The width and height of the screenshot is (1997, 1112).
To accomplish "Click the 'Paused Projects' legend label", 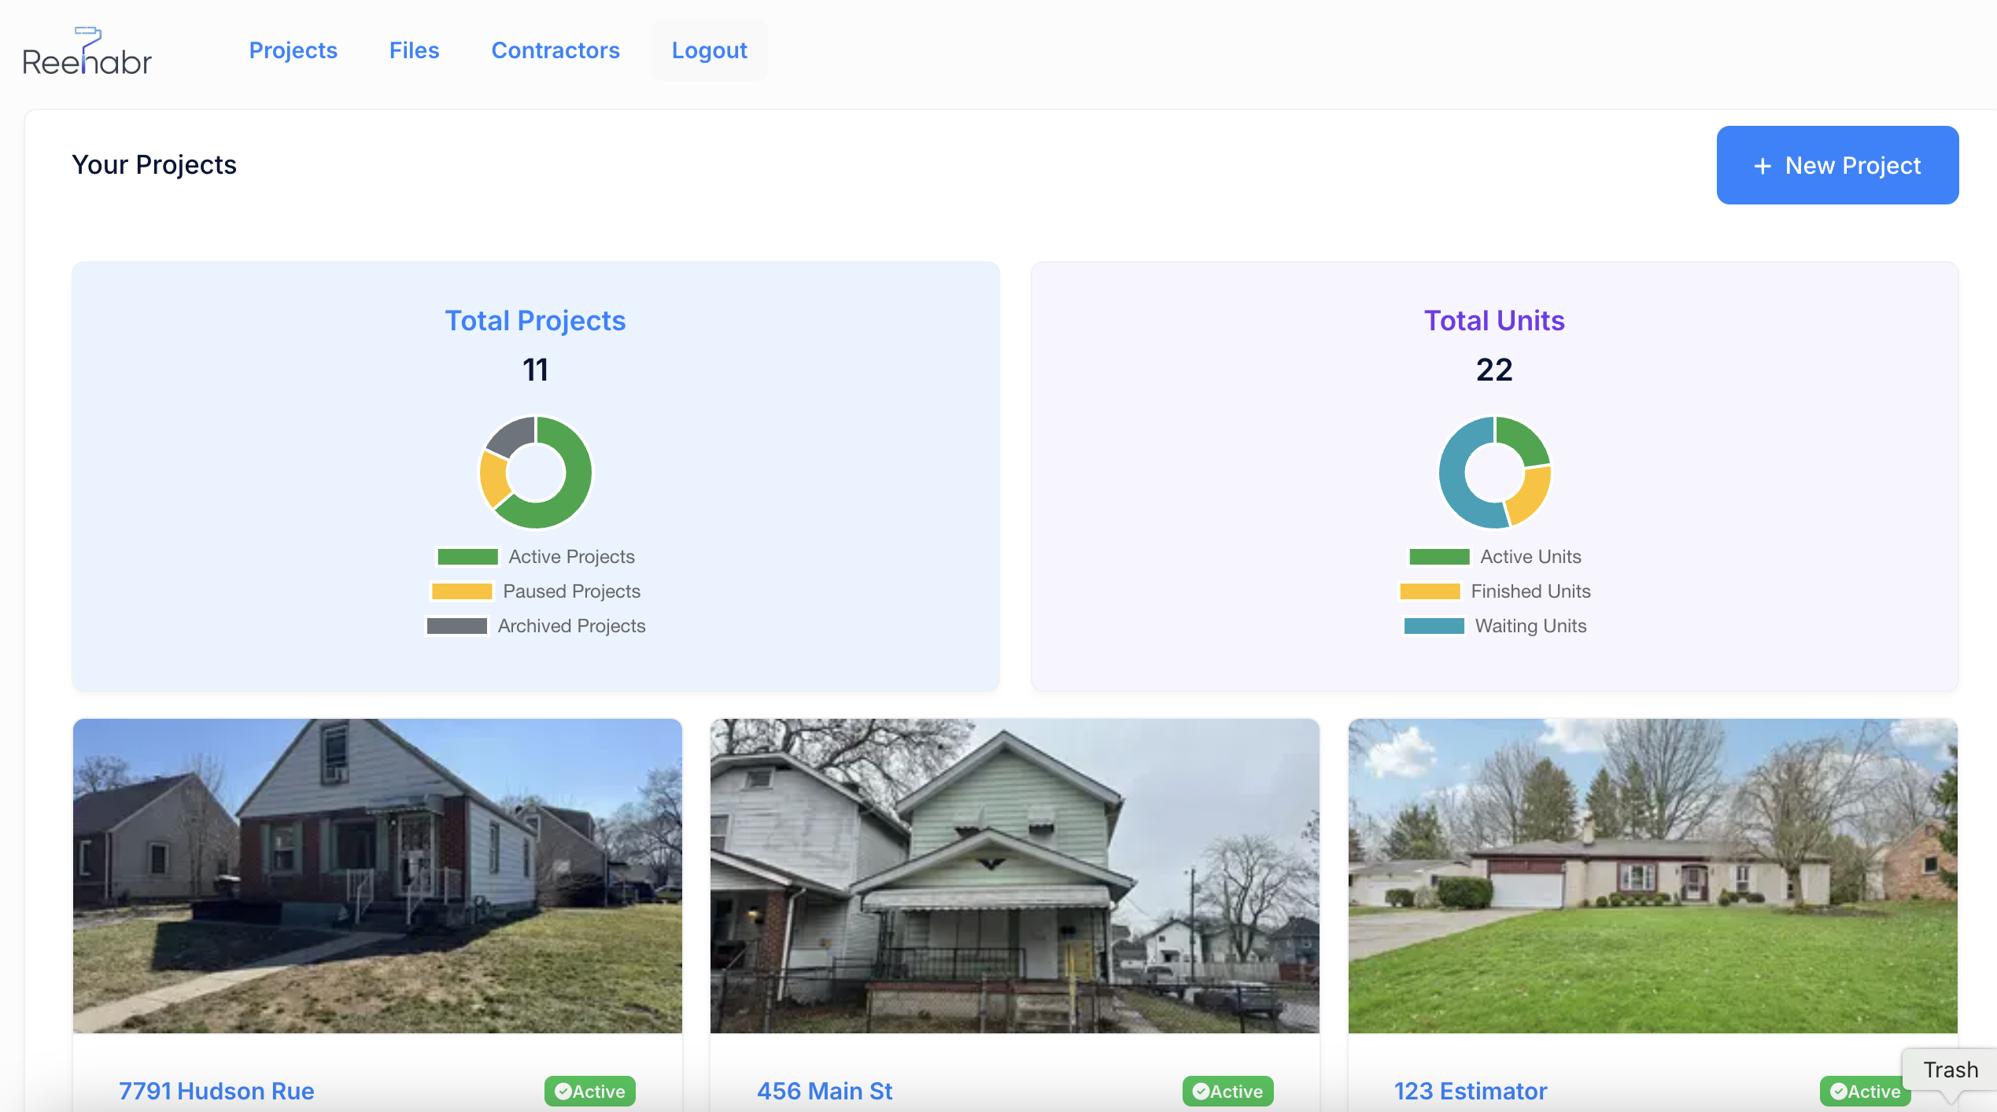I will click(x=571, y=591).
